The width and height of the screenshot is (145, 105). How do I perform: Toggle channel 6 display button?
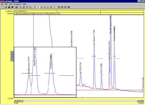[x=51, y=7]
